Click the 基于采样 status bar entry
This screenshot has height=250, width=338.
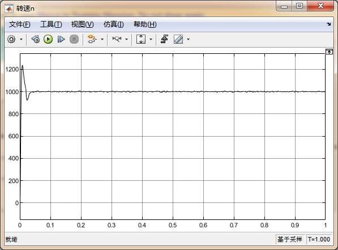(289, 239)
